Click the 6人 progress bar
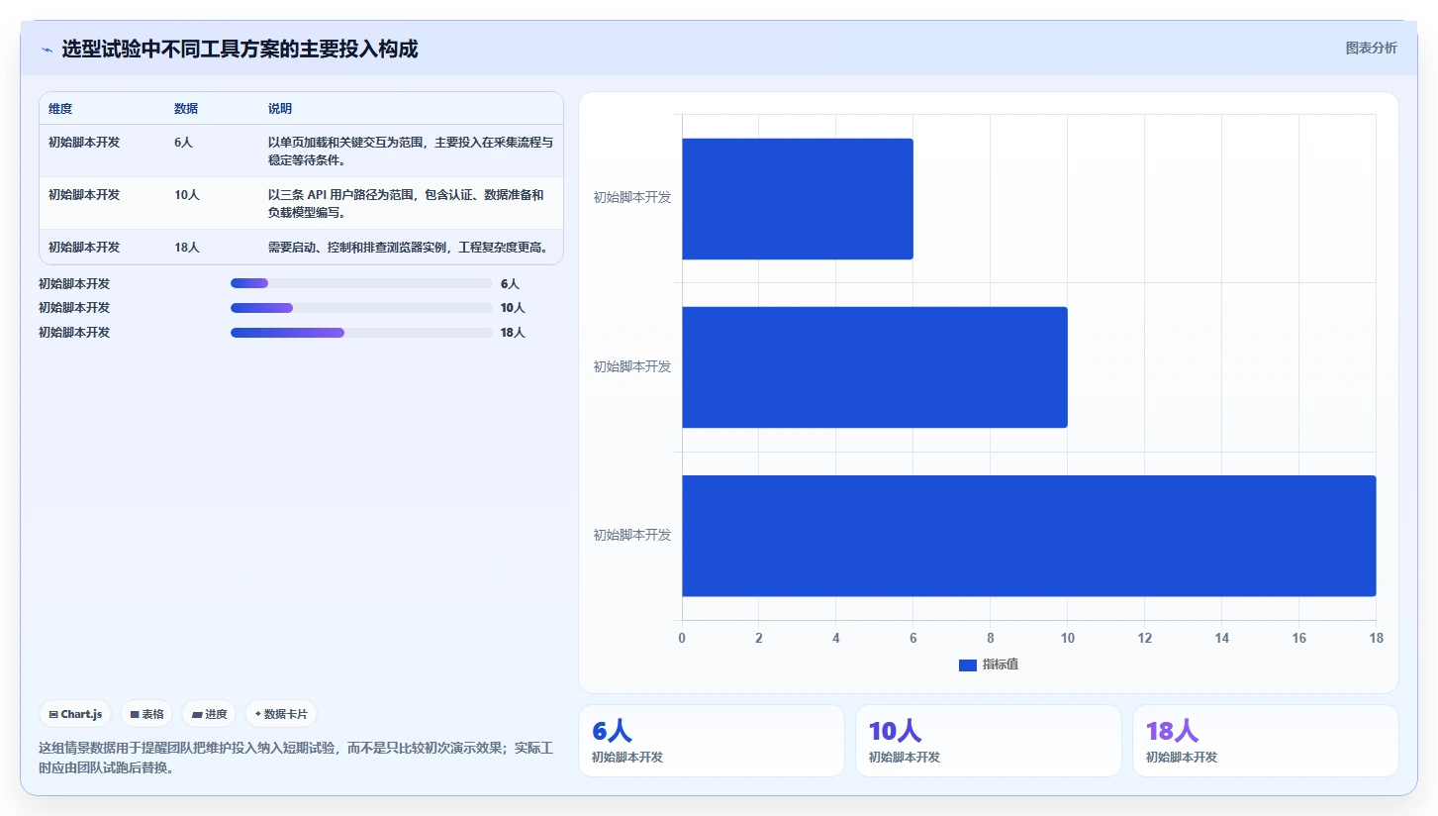The height and width of the screenshot is (816, 1438). [x=361, y=283]
